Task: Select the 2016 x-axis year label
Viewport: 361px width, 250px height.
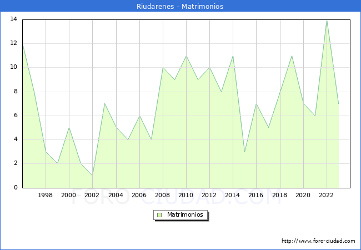Action: pyautogui.click(x=256, y=195)
